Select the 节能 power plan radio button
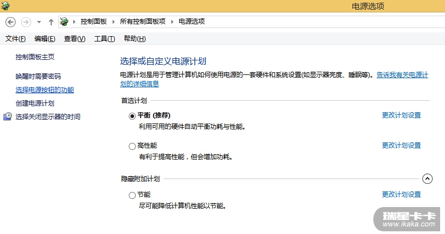Image resolution: width=445 pixels, height=234 pixels. 132,195
